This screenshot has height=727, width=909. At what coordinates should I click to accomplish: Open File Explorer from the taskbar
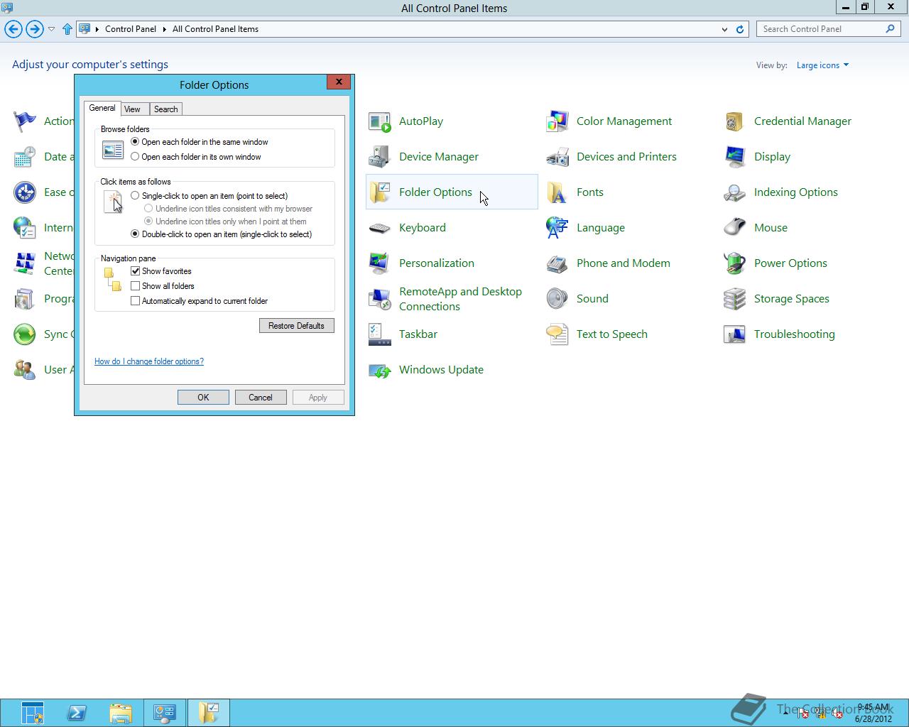point(121,713)
